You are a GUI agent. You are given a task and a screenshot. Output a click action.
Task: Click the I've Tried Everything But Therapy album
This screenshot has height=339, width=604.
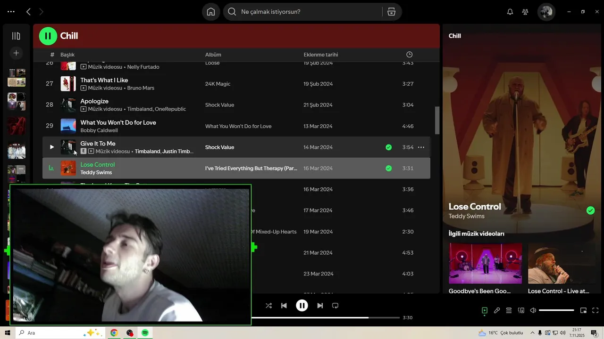pos(251,168)
